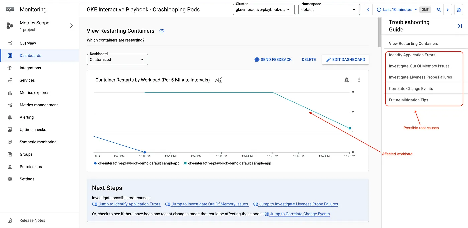Click the Release Notes document icon
The image size is (468, 228).
(x=10, y=220)
